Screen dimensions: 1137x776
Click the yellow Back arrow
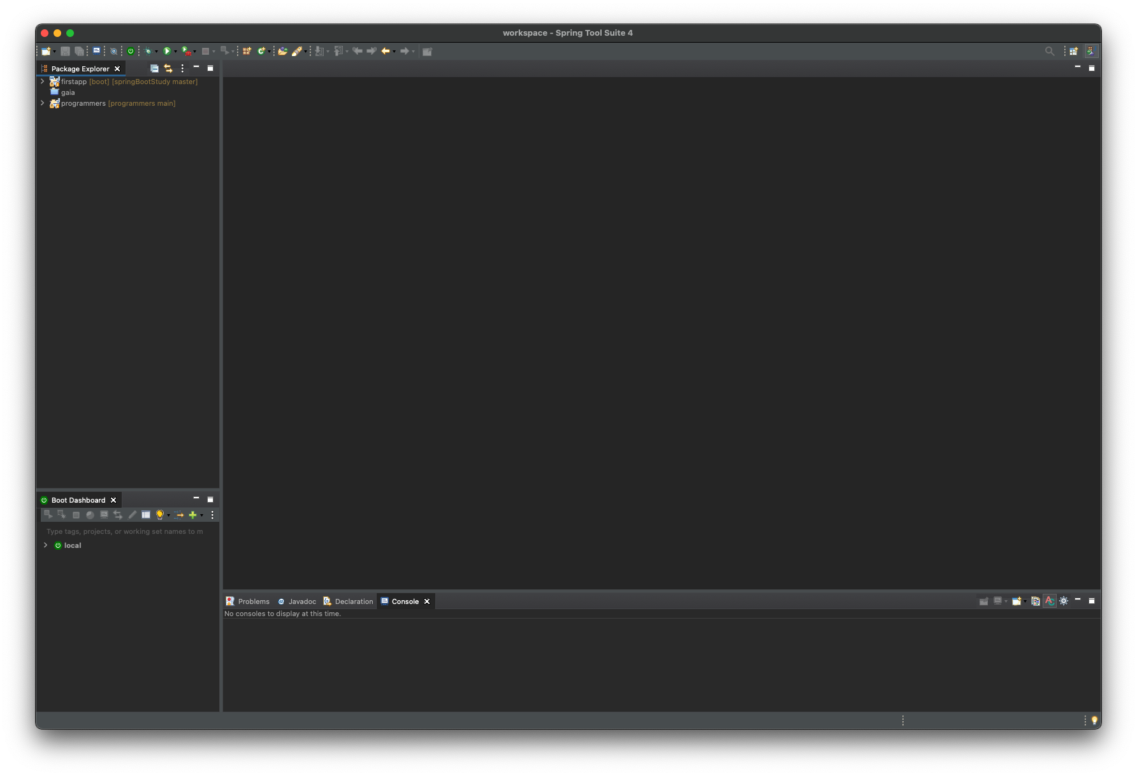click(386, 51)
